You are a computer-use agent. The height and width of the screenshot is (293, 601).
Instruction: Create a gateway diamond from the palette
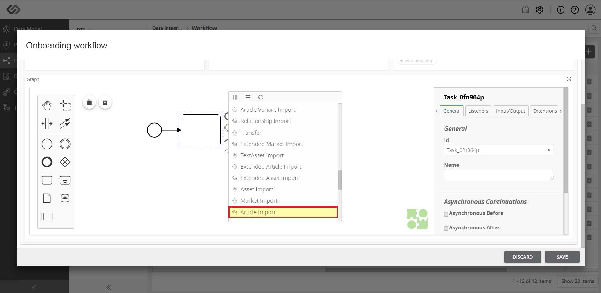(65, 162)
